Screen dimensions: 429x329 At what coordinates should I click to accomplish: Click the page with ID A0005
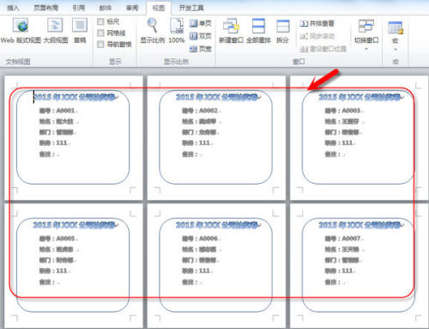74,265
